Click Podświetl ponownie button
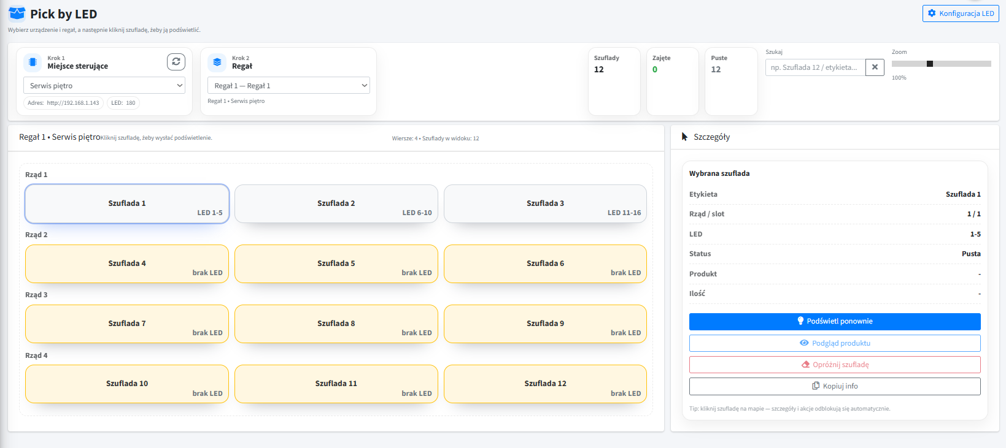Viewport: 1006px width, 448px height. [835, 321]
